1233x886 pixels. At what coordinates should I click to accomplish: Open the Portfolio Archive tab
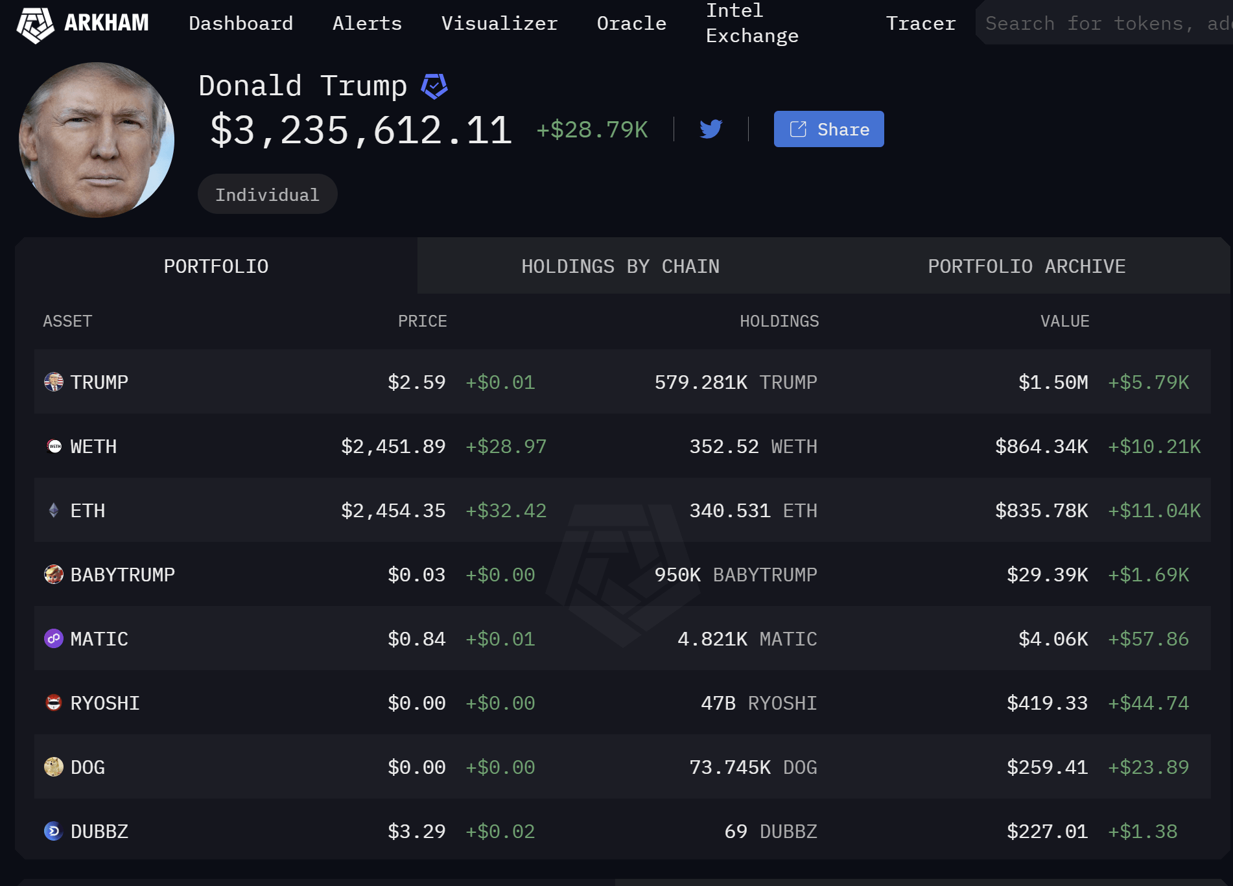coord(1027,266)
